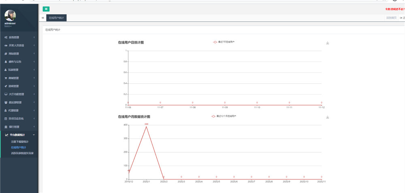Download the monthly online users chart image
The width and height of the screenshot is (405, 193).
tap(327, 117)
